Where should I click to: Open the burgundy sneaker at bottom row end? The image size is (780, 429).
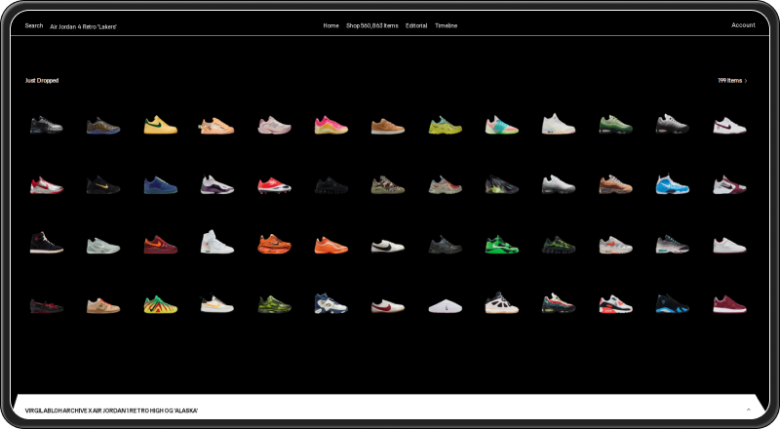coord(729,304)
